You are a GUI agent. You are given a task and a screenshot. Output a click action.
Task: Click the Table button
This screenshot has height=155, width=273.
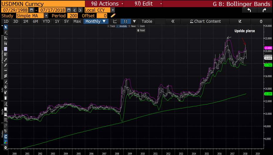point(147,21)
